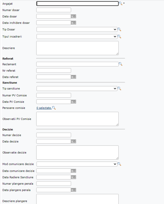Focus the Descriere text area

pos(77,48)
